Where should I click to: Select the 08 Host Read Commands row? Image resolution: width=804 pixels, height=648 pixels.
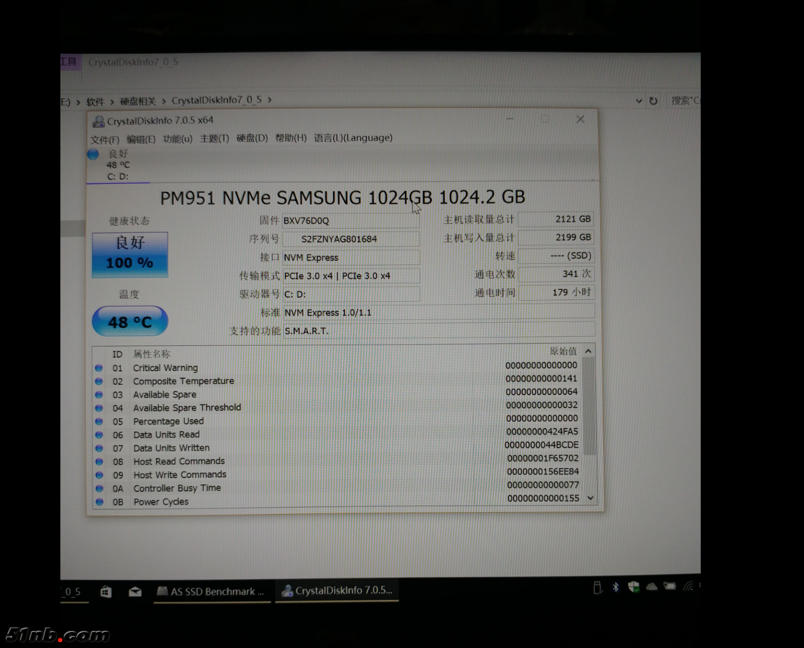pos(337,461)
